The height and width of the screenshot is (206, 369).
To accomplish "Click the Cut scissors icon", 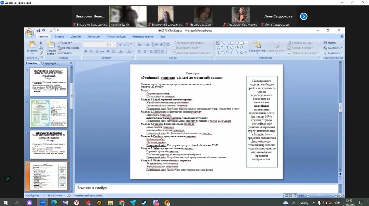I will pos(41,43).
